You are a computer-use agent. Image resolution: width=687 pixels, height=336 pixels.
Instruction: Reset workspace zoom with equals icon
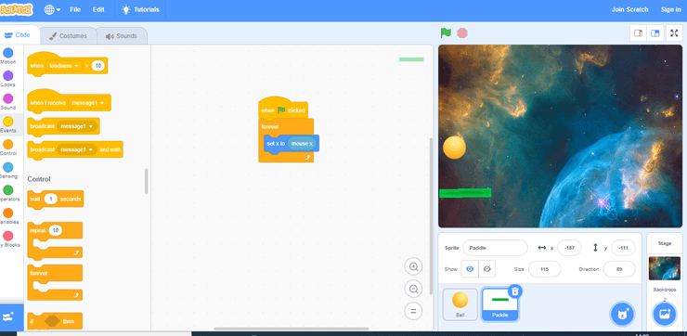coord(413,312)
